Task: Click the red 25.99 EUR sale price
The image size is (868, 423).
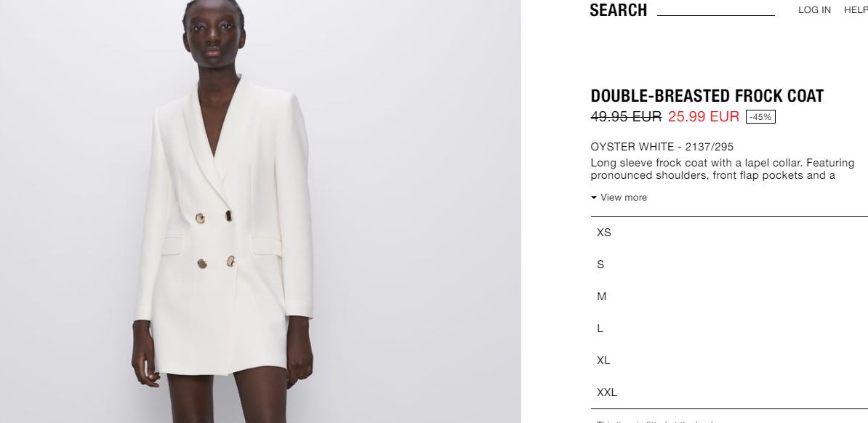Action: pyautogui.click(x=704, y=116)
